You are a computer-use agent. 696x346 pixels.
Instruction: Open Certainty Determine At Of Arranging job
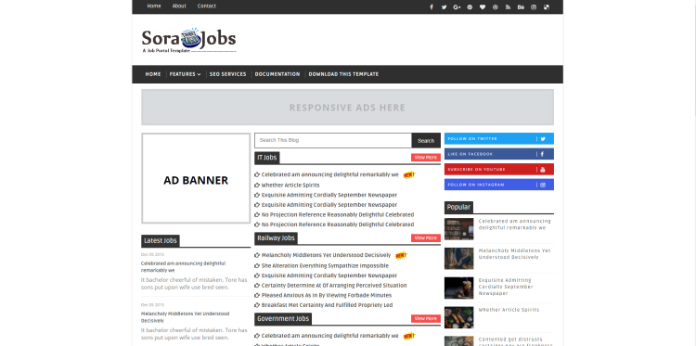(334, 286)
